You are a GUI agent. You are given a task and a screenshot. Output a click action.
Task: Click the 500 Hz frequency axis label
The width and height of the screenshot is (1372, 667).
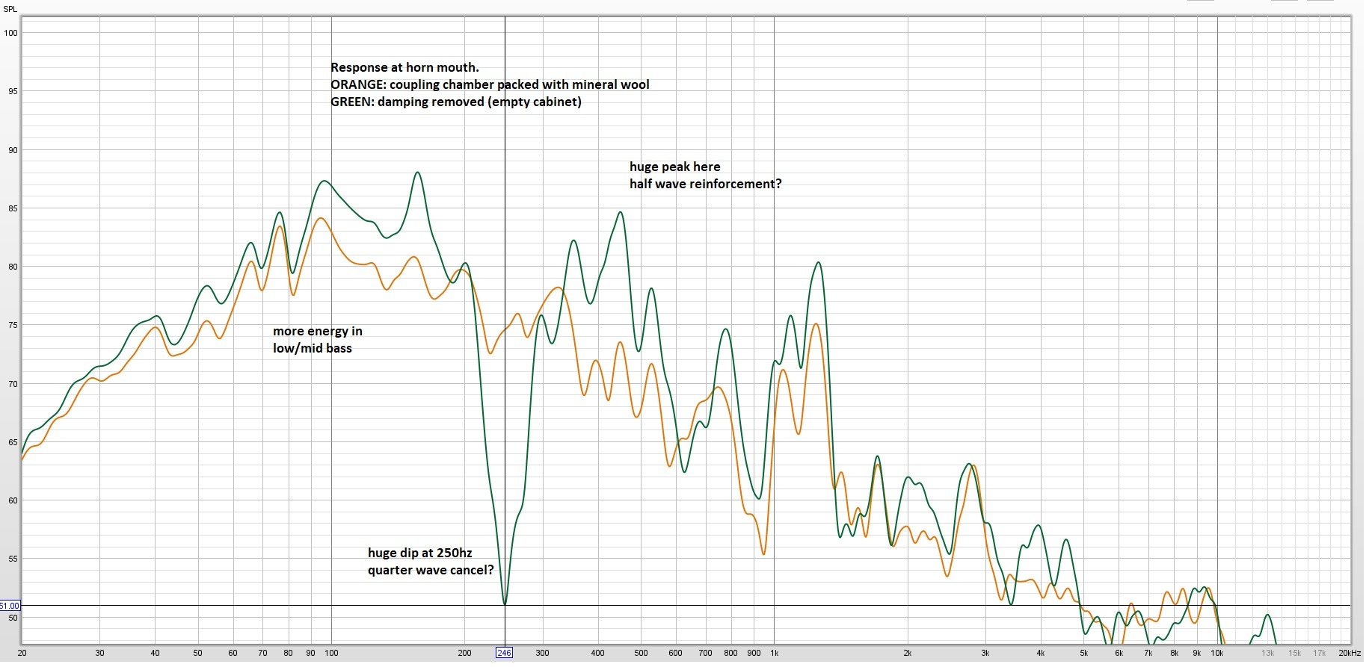tap(642, 653)
